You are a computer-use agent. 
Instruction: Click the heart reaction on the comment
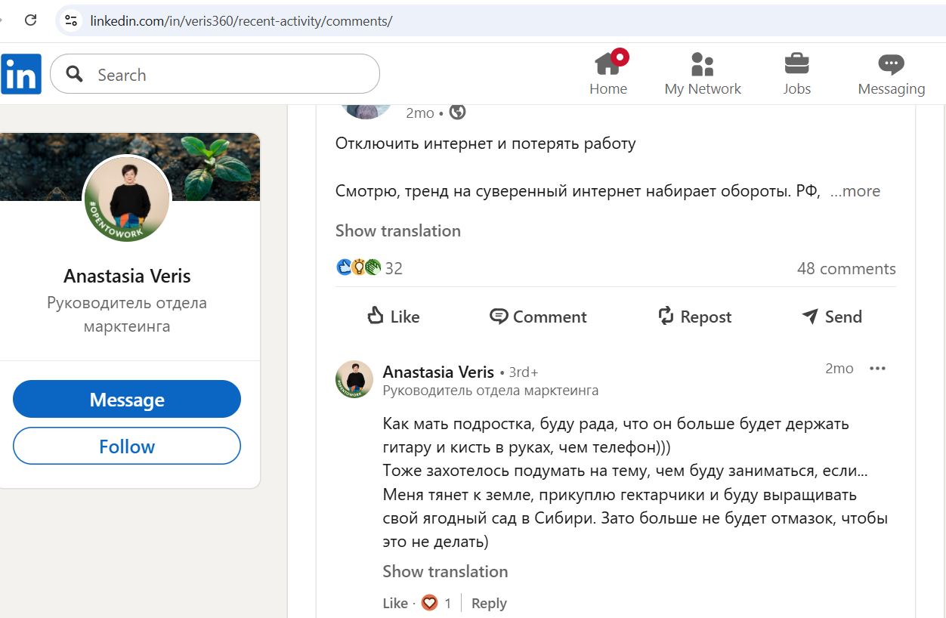(x=429, y=603)
